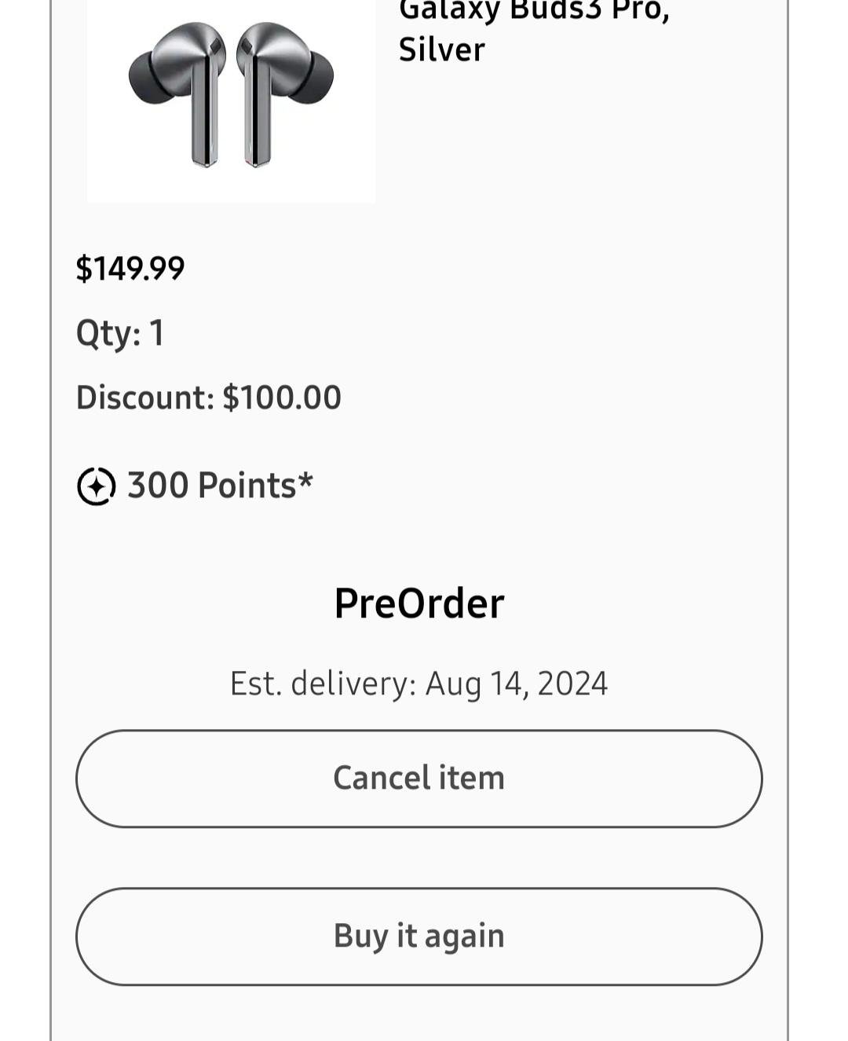Select the Est. delivery: Aug 14, 2024 line
This screenshot has height=1041, width=848.
pos(419,684)
